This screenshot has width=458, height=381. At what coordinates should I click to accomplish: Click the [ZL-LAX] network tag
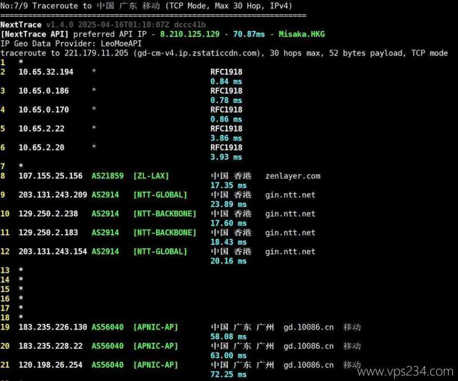coord(151,176)
